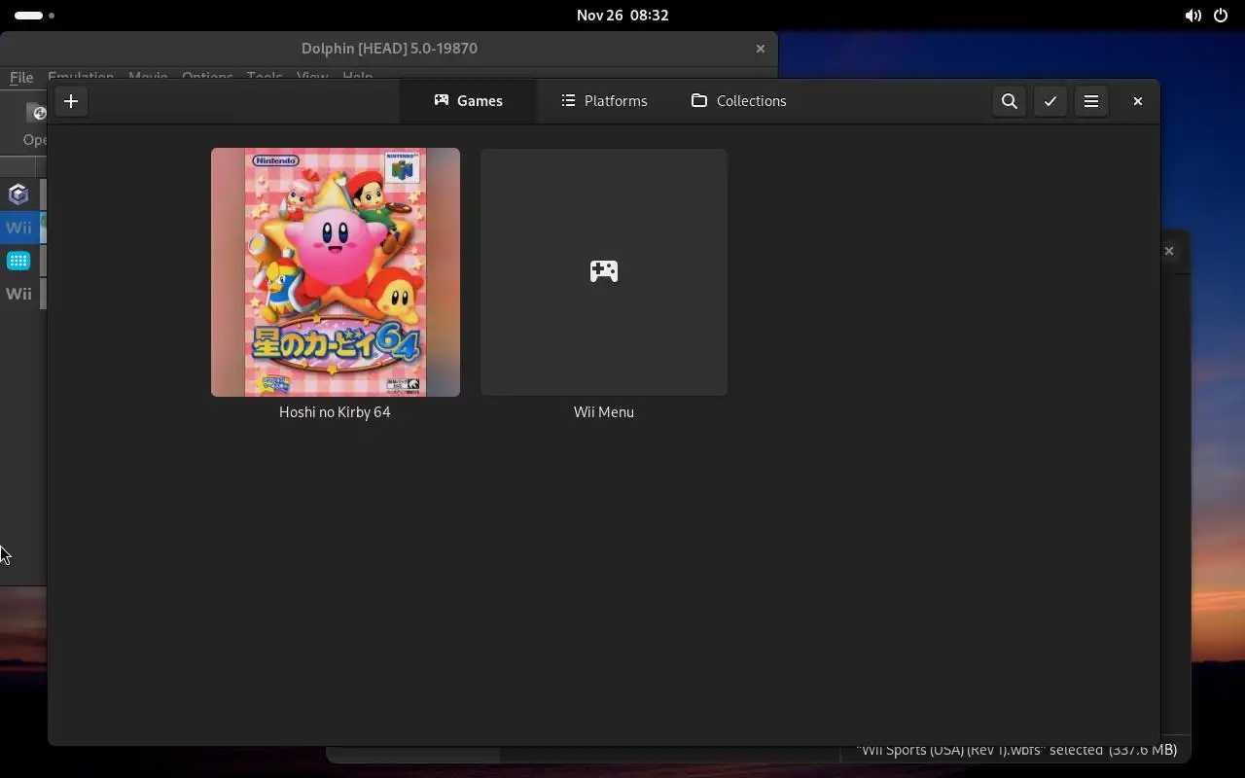
Task: Switch to the Collections tab
Action: 739,101
